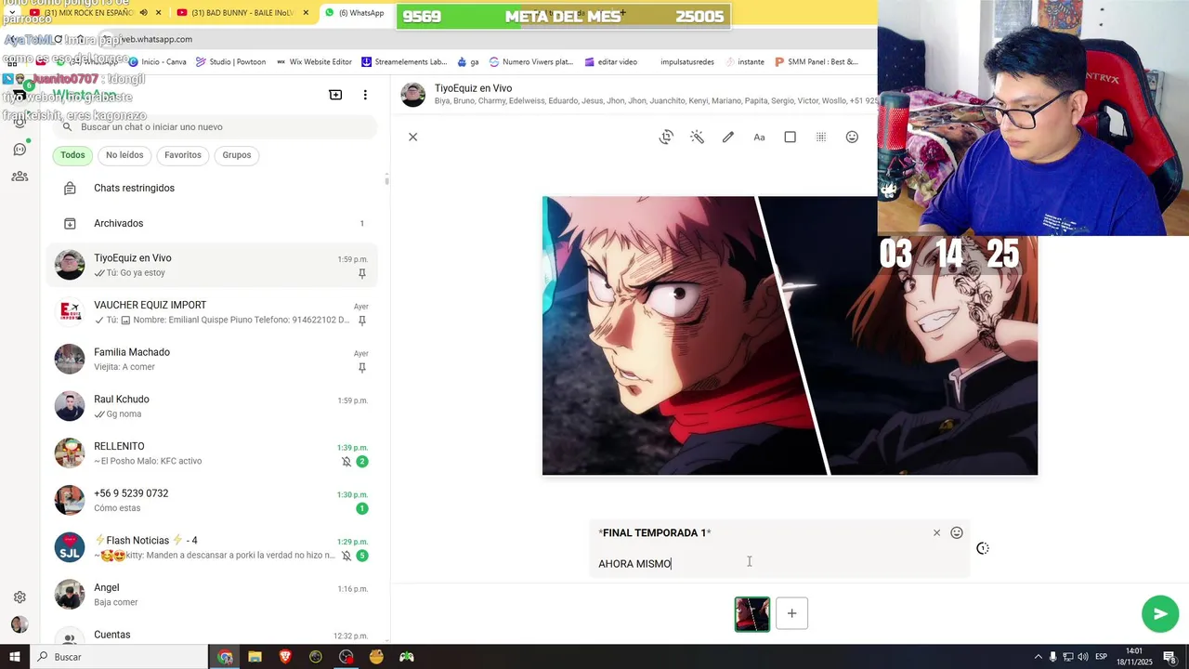The width and height of the screenshot is (1189, 669).
Task: Open File Explorer from taskbar
Action: click(x=255, y=657)
